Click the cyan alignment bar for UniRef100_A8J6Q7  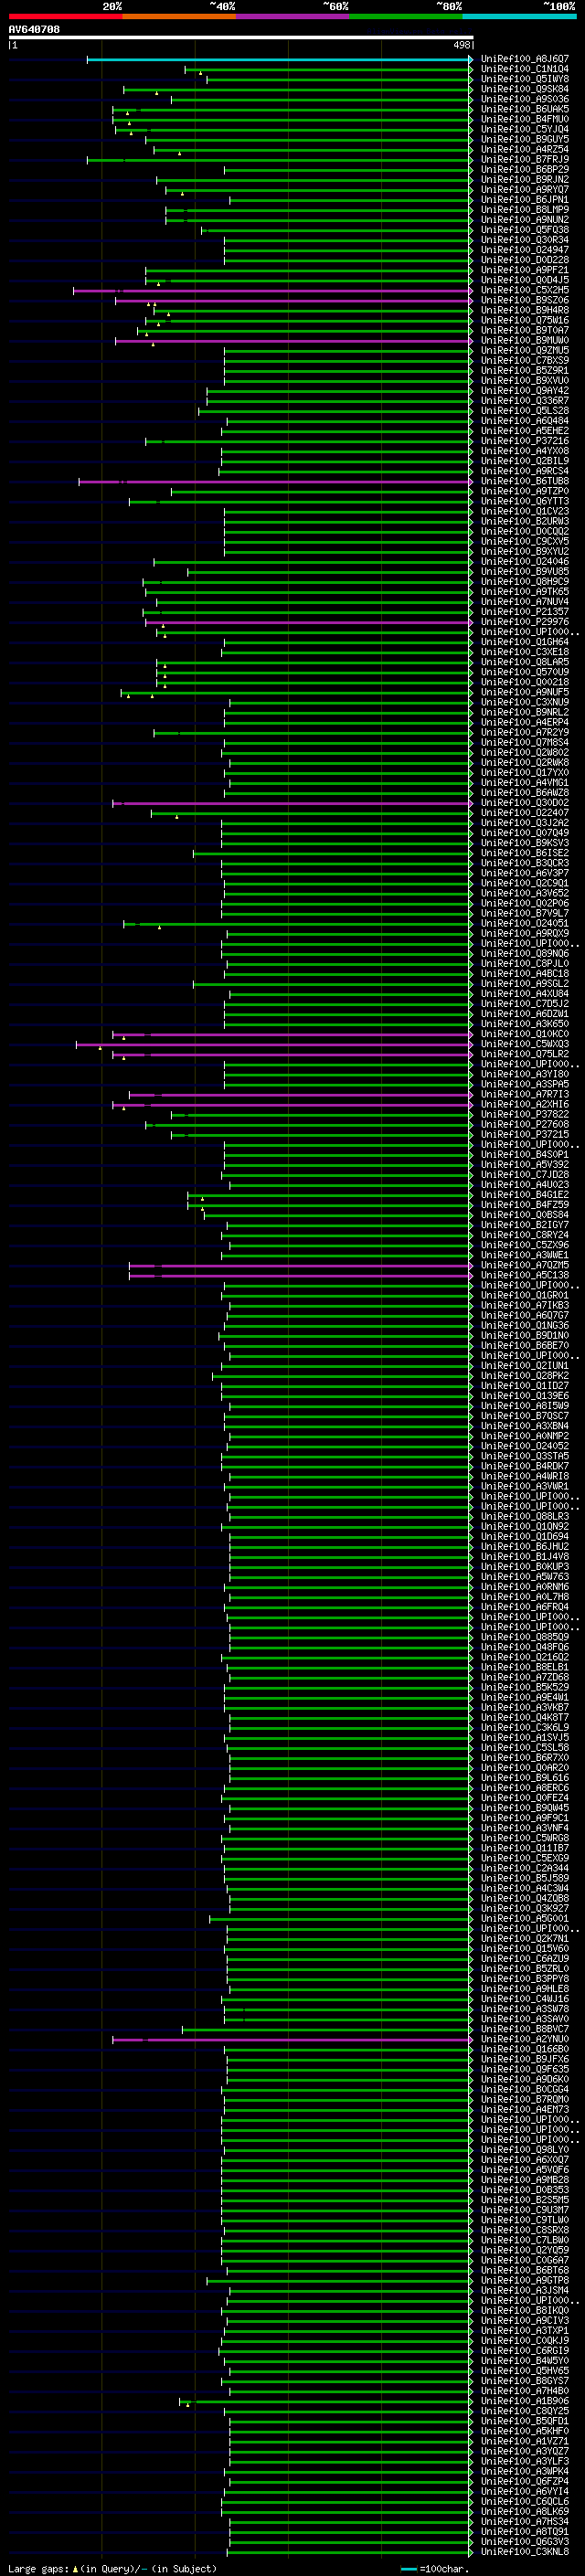[279, 59]
